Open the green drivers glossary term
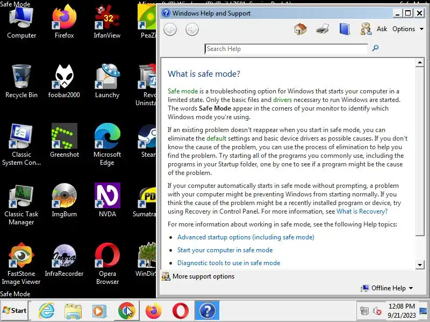 pyautogui.click(x=282, y=100)
